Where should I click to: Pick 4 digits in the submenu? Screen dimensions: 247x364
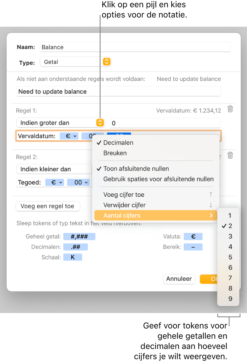pyautogui.click(x=230, y=247)
